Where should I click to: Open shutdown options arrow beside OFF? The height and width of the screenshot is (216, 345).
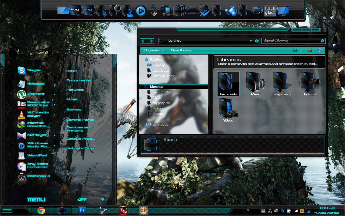[102, 199]
